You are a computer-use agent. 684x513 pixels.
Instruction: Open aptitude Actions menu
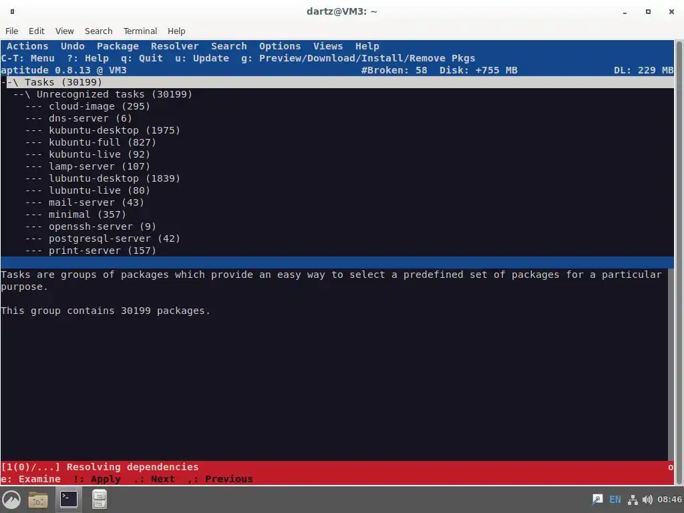pyautogui.click(x=27, y=46)
